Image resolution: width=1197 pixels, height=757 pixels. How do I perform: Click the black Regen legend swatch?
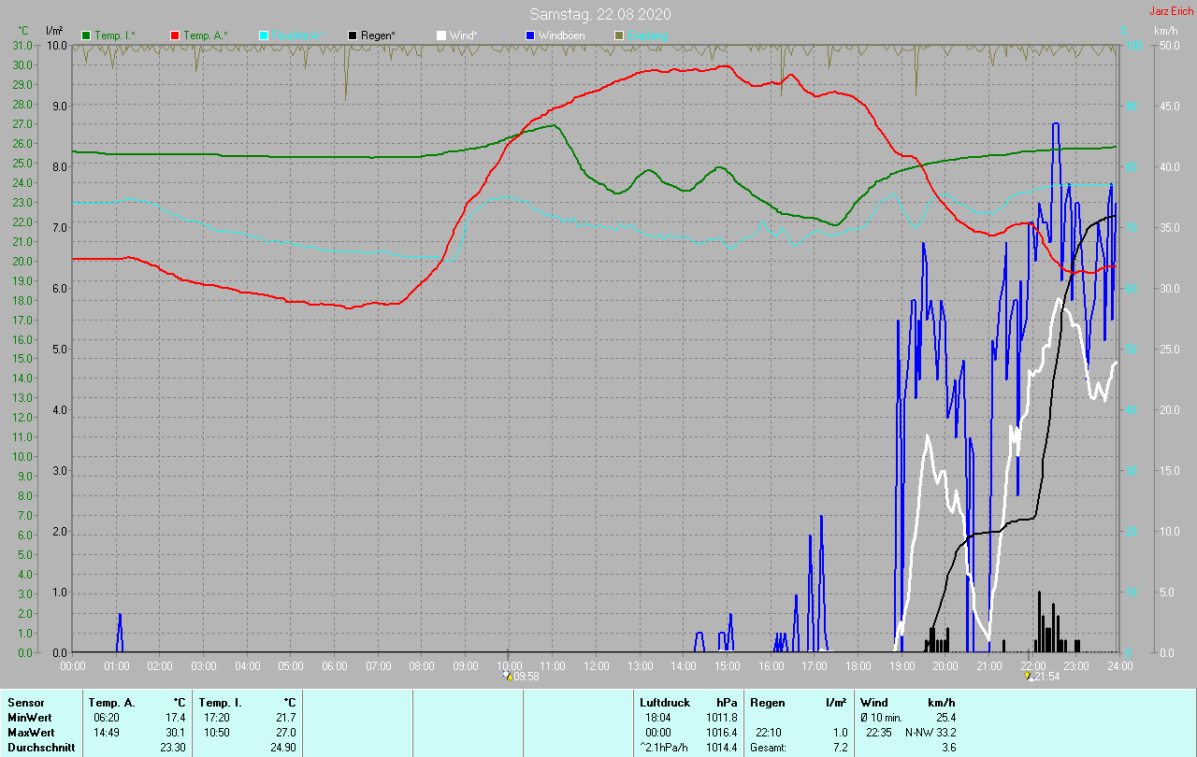pyautogui.click(x=352, y=36)
